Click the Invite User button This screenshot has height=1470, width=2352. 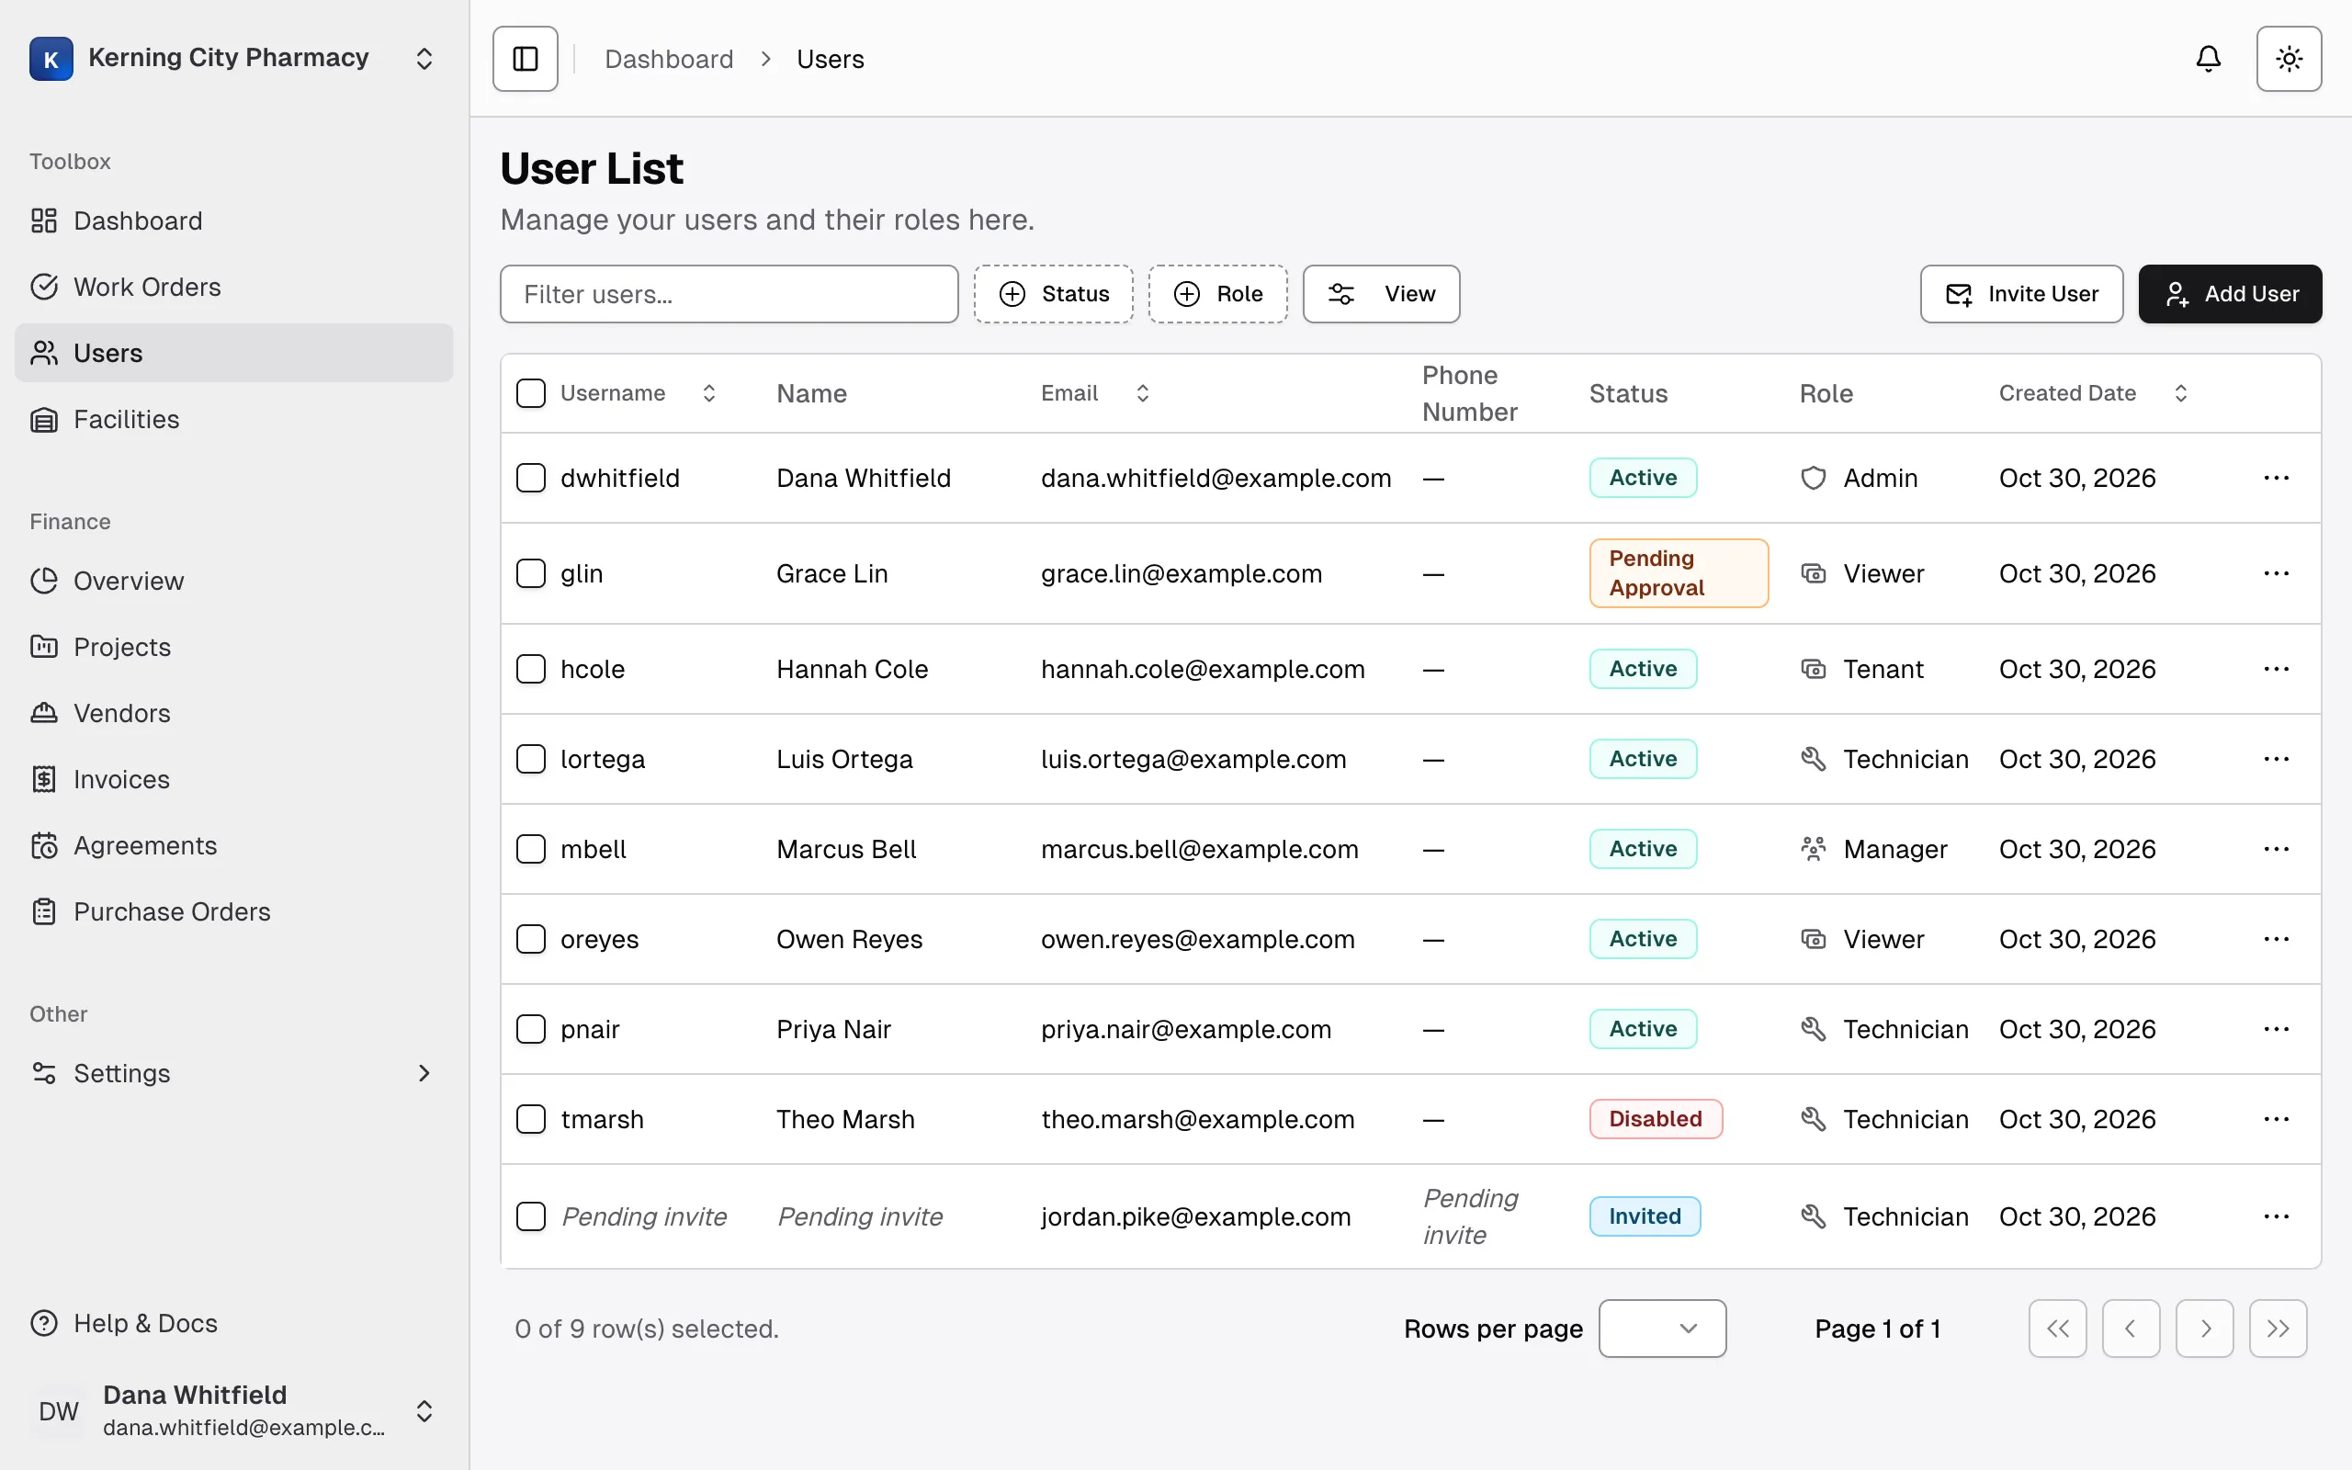[2021, 294]
